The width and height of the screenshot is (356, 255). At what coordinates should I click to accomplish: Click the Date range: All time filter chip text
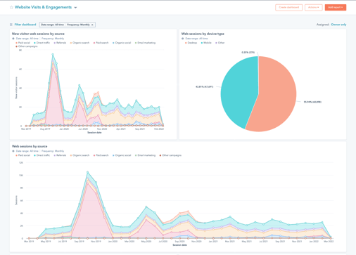click(52, 25)
